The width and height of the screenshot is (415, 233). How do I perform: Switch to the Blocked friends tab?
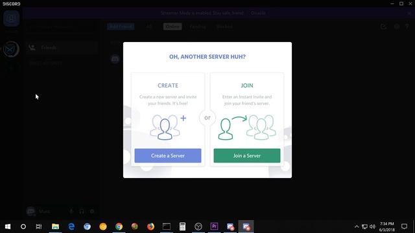(224, 27)
